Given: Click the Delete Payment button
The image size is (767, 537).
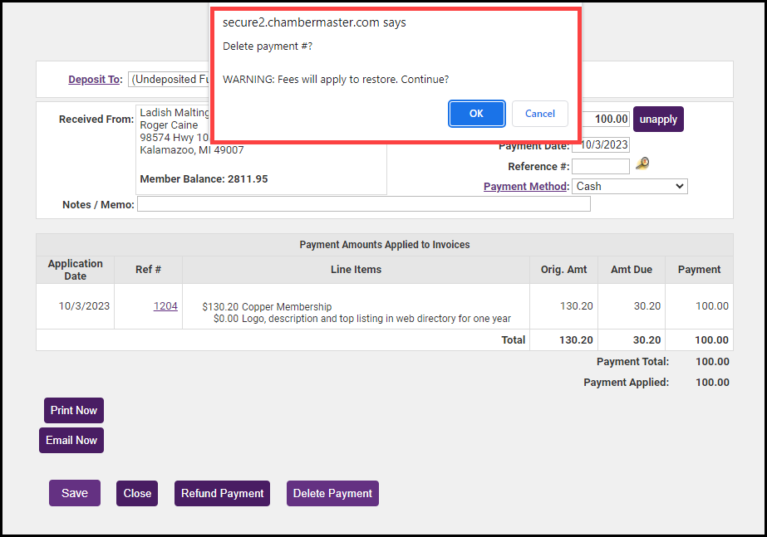Looking at the screenshot, I should pyautogui.click(x=332, y=493).
